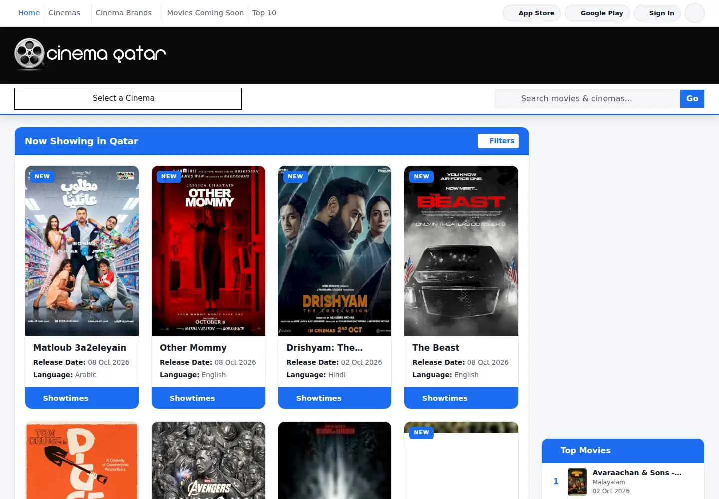Click Drishyam's 02 Oct 2026 release date
Screen dimensions: 719x499
pyautogui.click(x=361, y=362)
